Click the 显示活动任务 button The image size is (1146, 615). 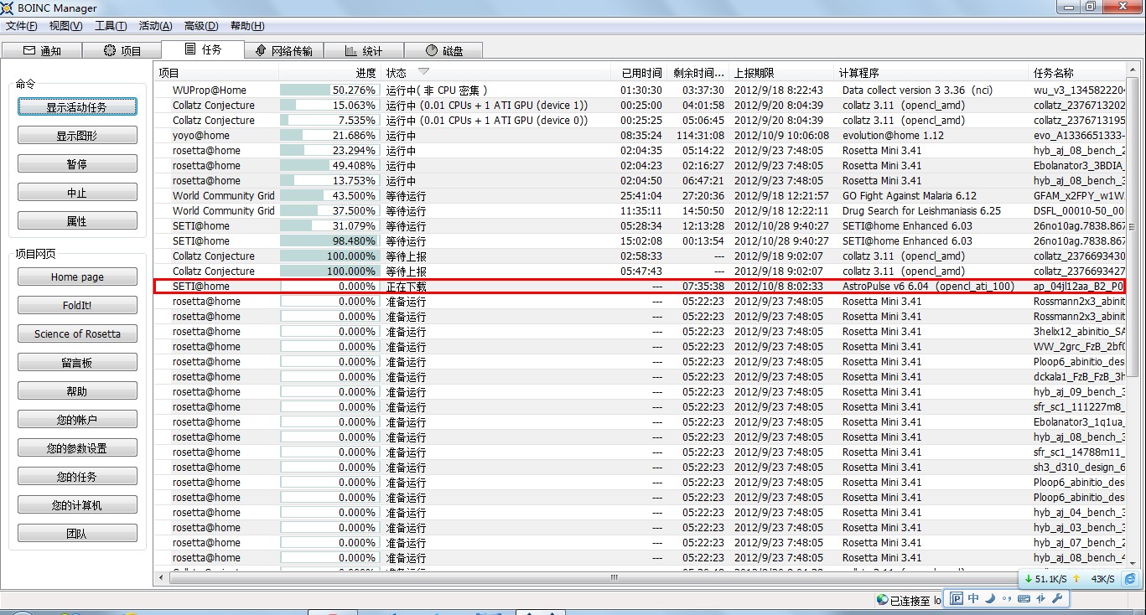click(x=77, y=107)
